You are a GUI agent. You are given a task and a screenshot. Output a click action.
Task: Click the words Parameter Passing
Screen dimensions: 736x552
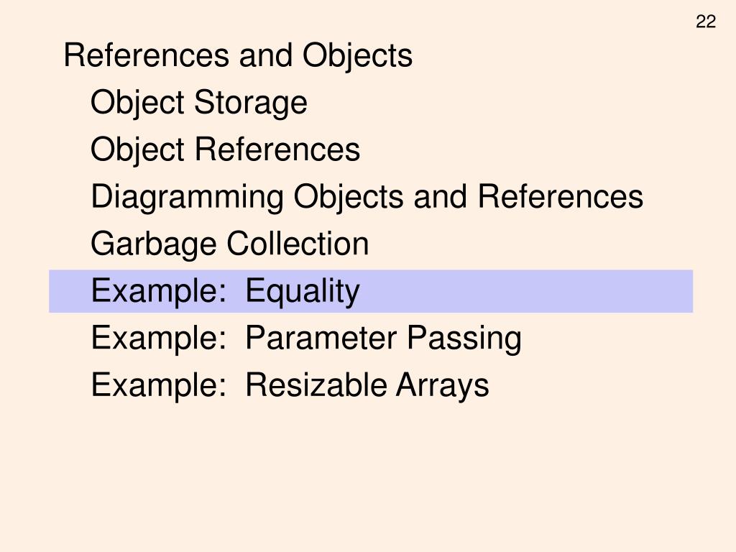(384, 338)
